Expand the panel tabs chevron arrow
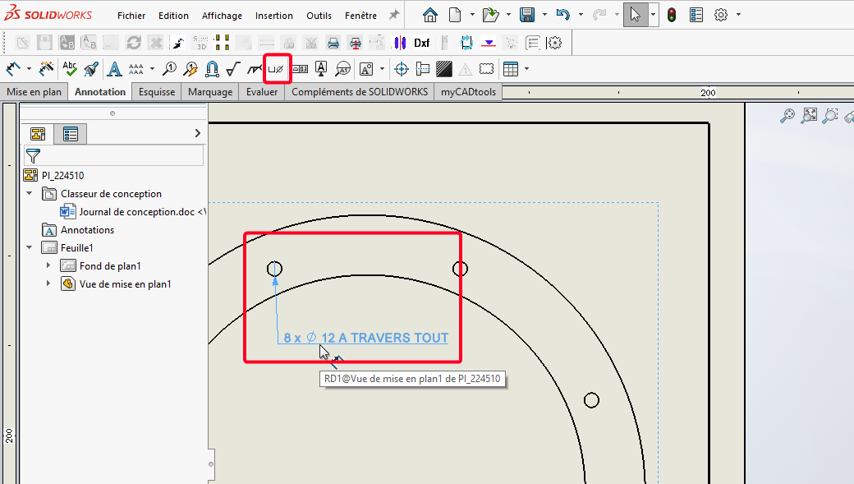This screenshot has height=484, width=854. coord(198,134)
